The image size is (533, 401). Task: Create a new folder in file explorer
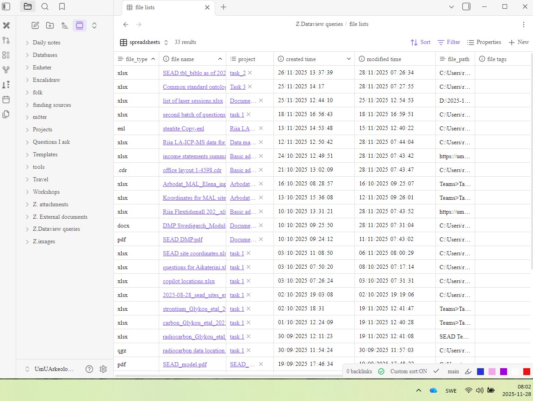tap(50, 25)
